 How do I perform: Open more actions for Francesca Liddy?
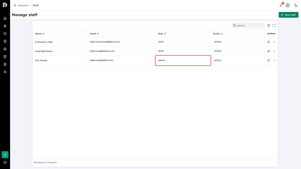[x=275, y=42]
